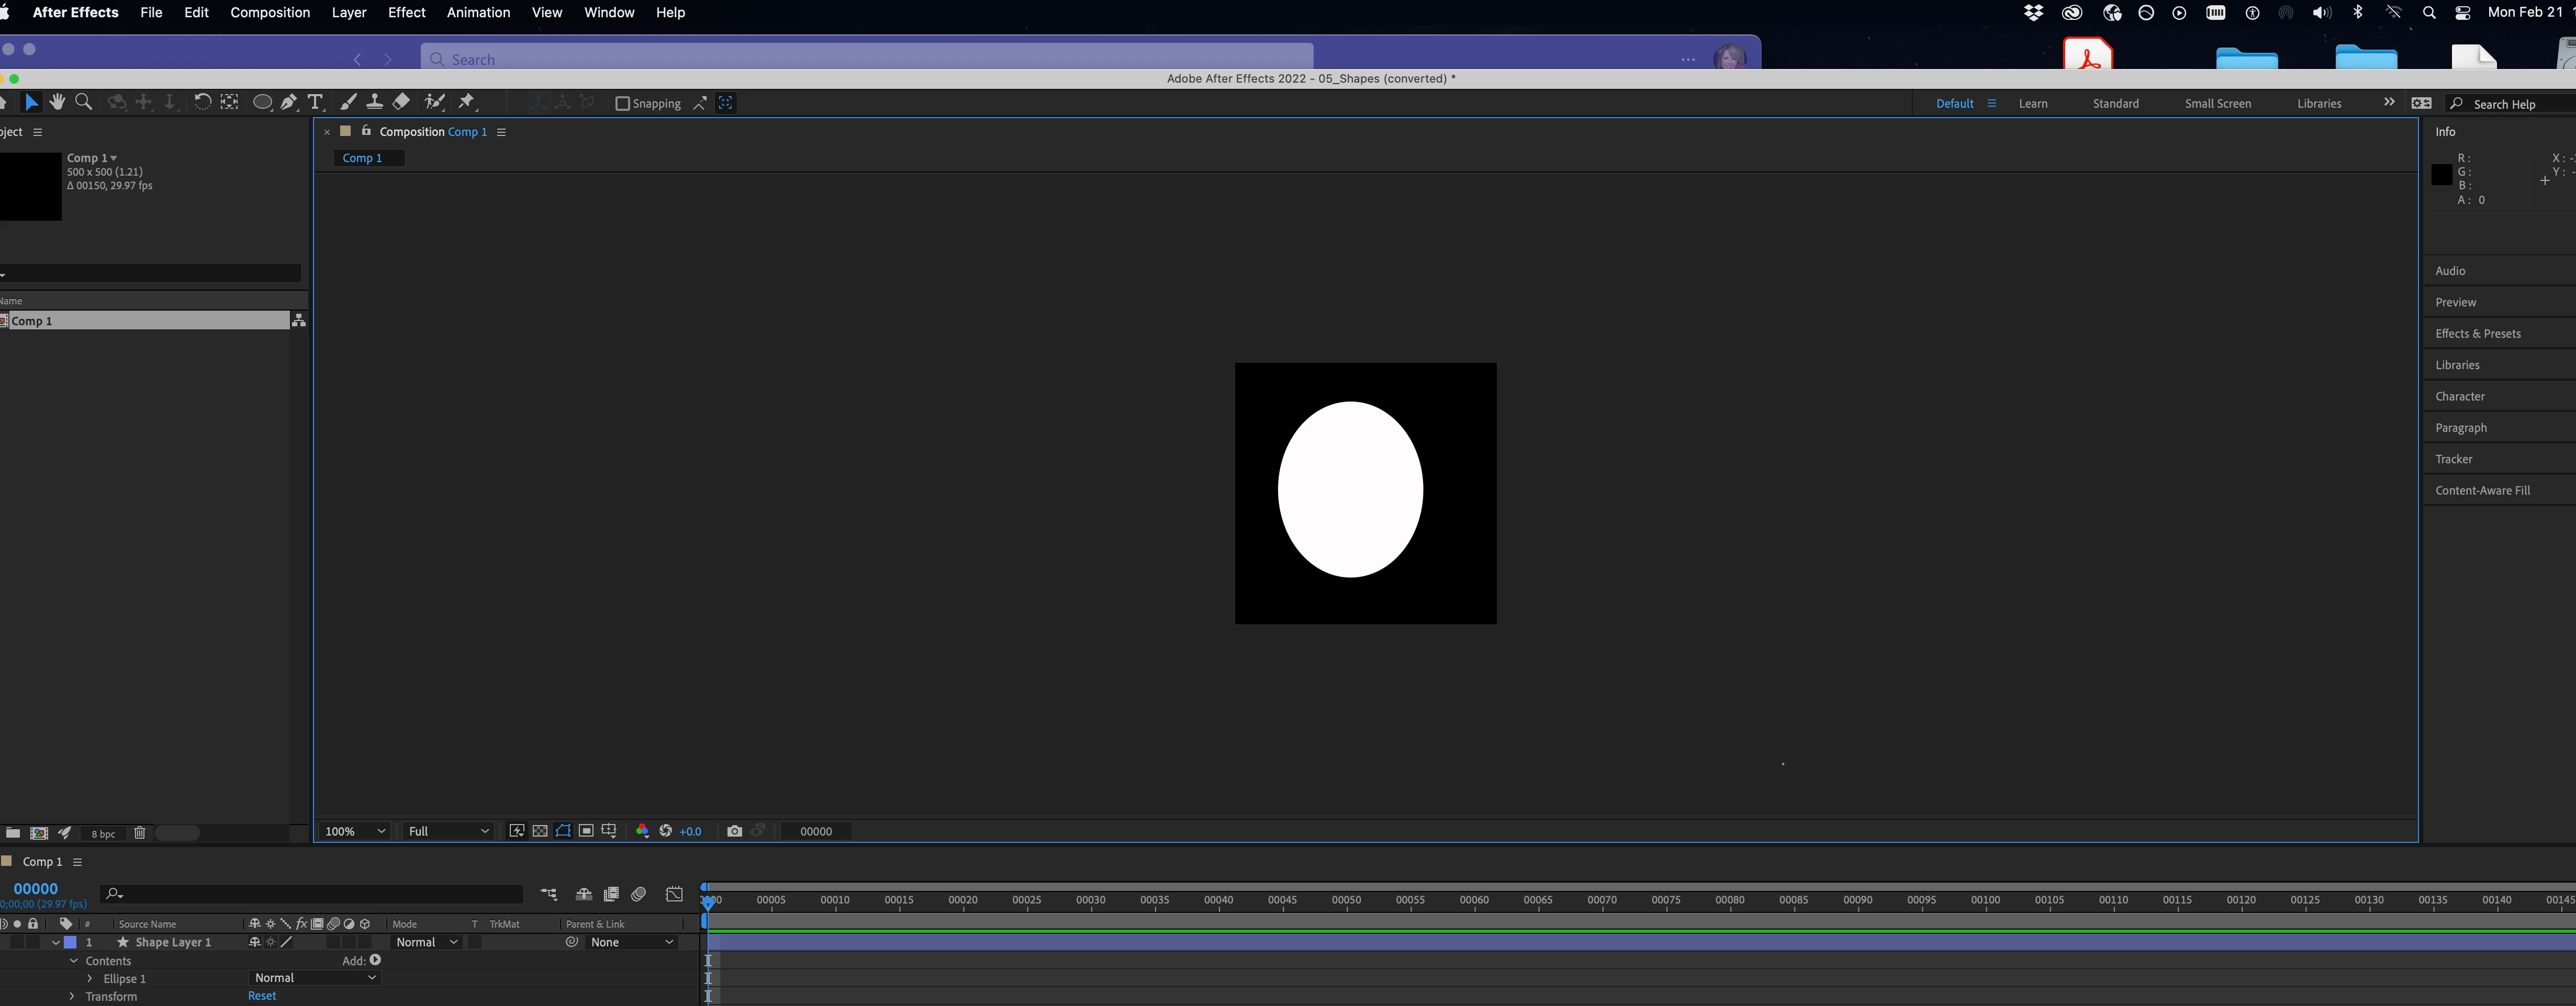Enable the Snapping checkbox
This screenshot has height=1006, width=2576.
pos(622,103)
